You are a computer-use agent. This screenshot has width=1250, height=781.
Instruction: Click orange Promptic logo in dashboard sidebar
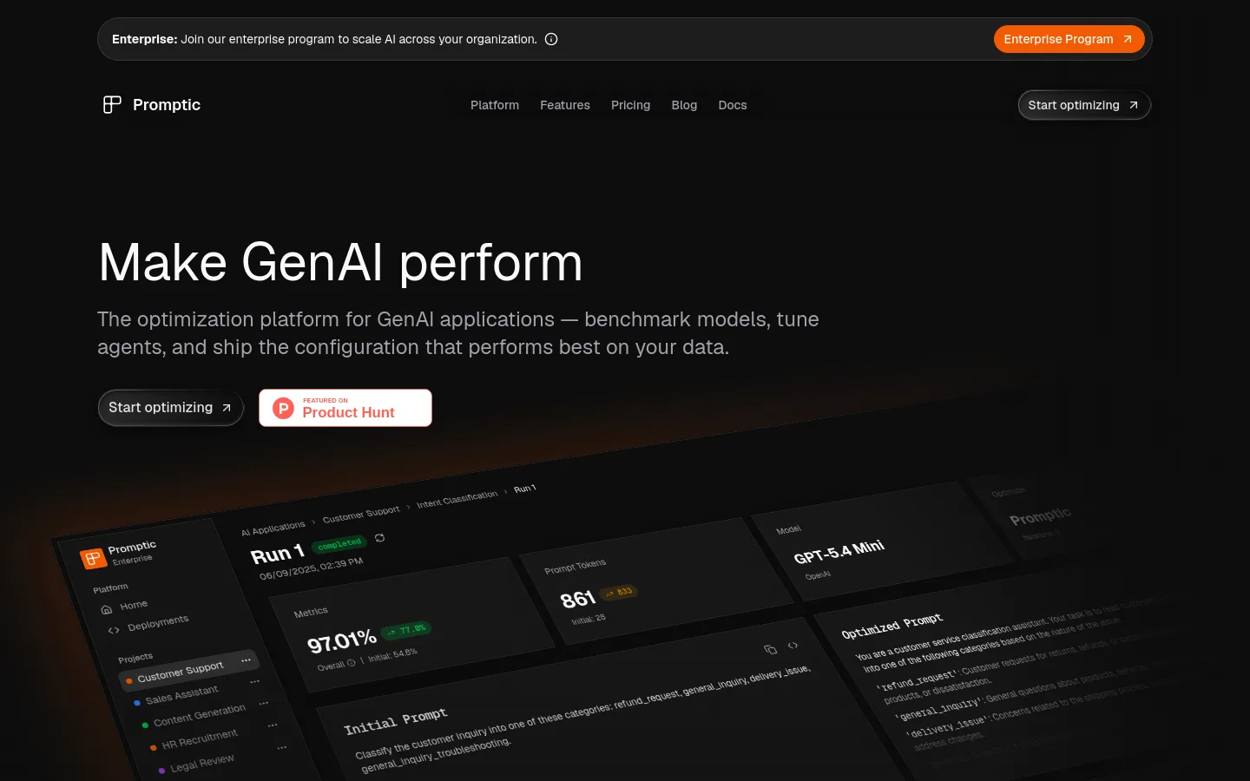tap(93, 558)
